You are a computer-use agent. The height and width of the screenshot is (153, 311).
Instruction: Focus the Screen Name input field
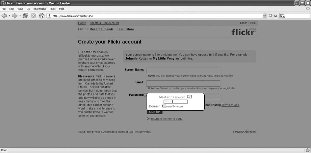click(x=183, y=71)
